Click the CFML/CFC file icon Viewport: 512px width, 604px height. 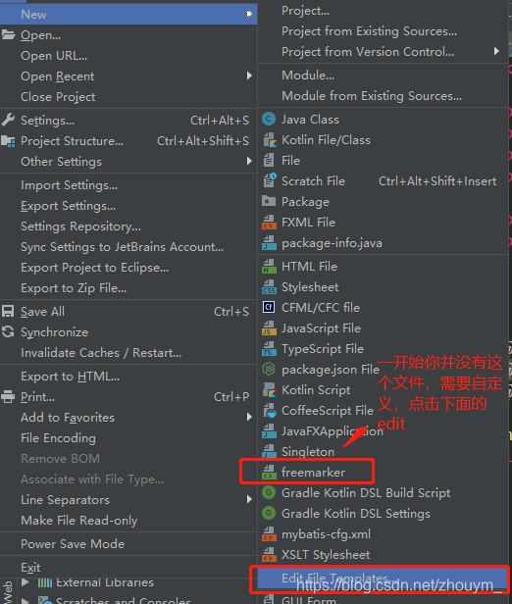click(x=269, y=308)
